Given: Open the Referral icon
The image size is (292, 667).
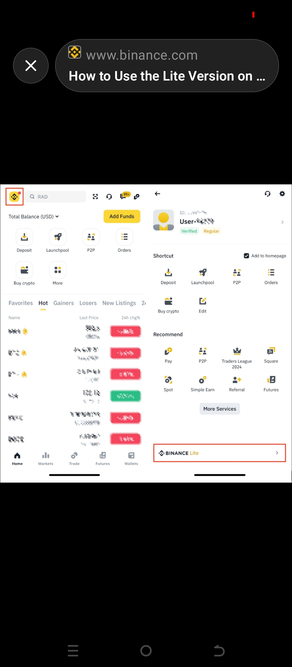Looking at the screenshot, I should (237, 380).
